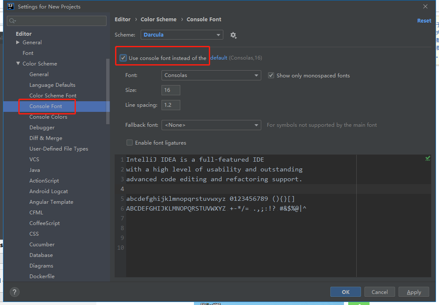The width and height of the screenshot is (439, 305).
Task: Click the IntelliJ IDEA logo in title bar
Action: pos(11,6)
